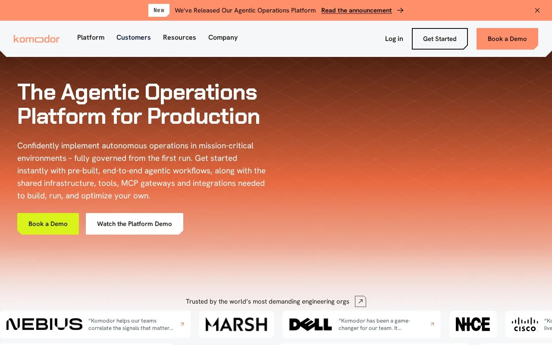Click the text 'We've Released Our Agentic Operations Platform'
The height and width of the screenshot is (345, 552).
245,10
